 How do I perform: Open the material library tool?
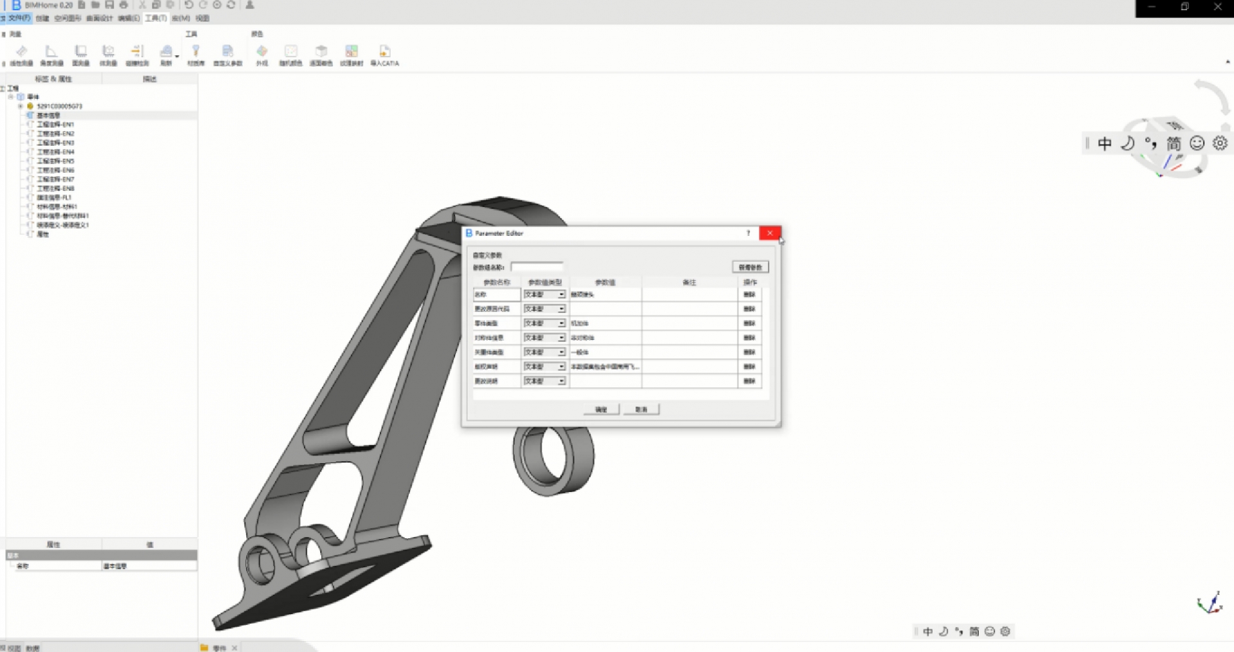point(195,53)
